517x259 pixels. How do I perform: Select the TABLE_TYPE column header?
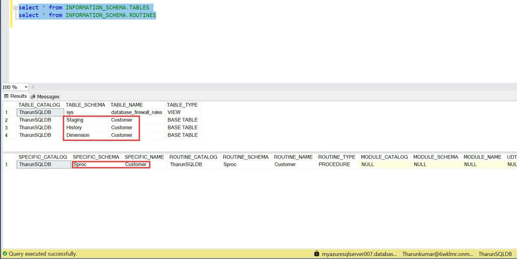[182, 105]
